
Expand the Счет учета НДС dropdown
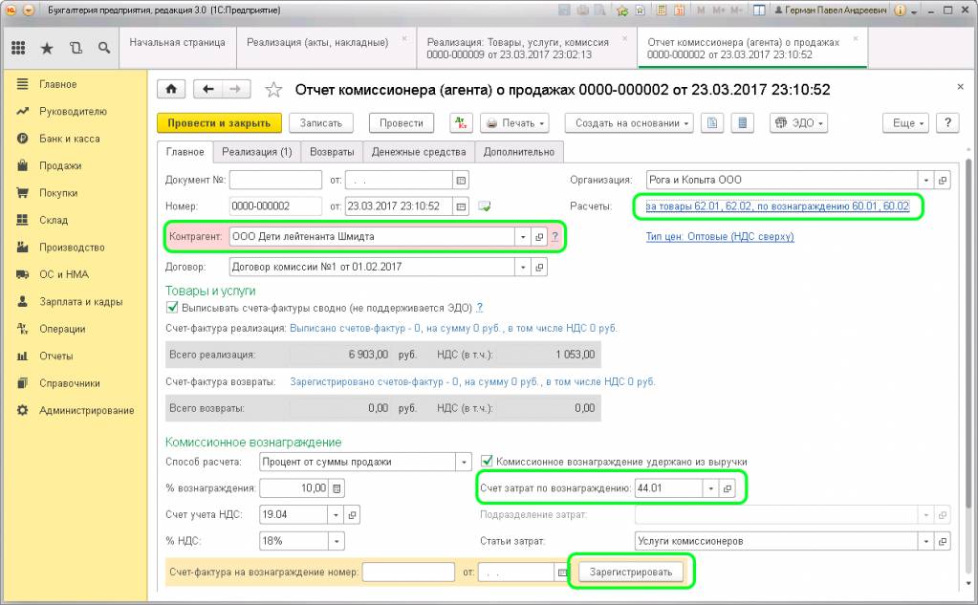(x=336, y=514)
